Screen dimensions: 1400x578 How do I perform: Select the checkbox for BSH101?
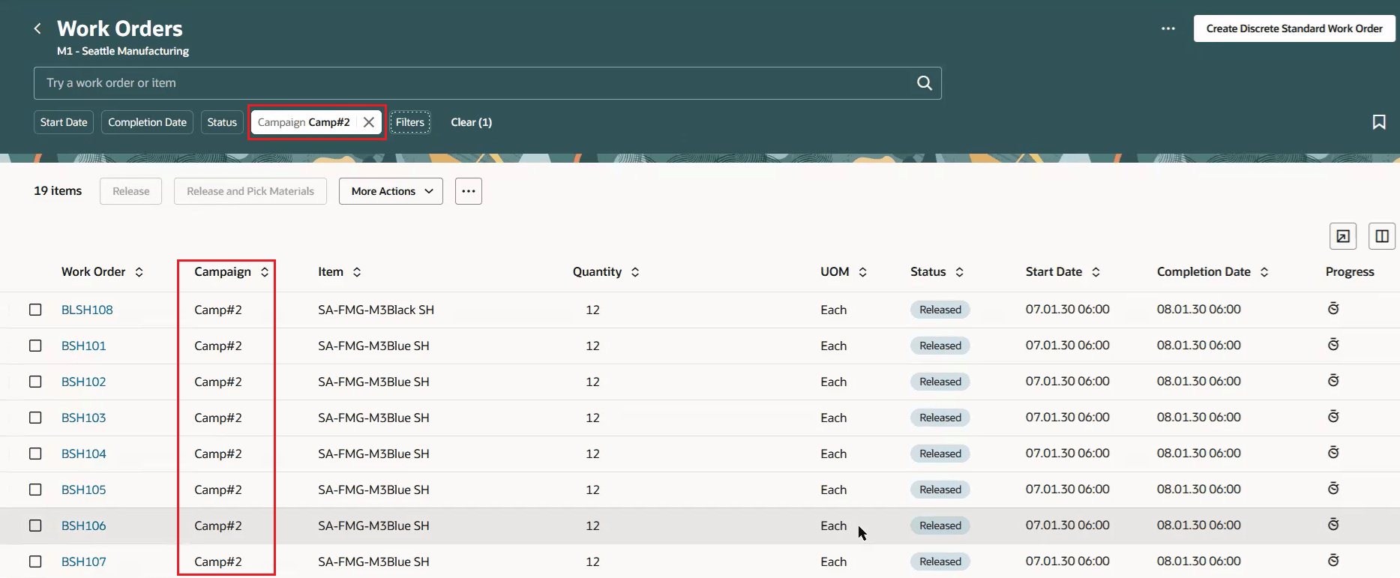click(x=35, y=346)
